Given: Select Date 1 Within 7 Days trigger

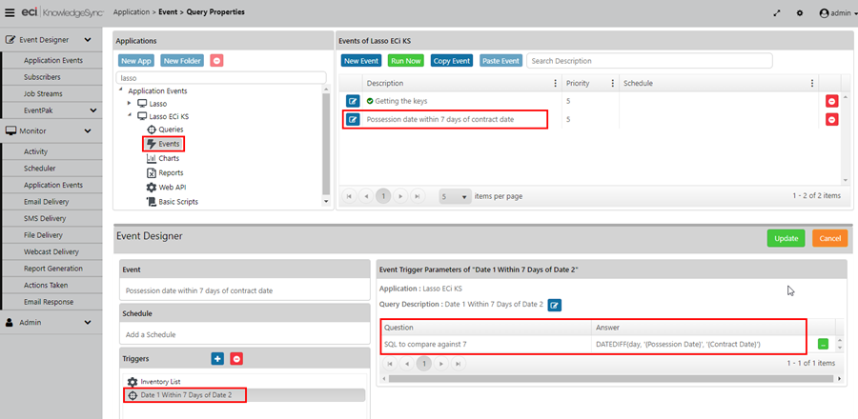Looking at the screenshot, I should click(x=185, y=394).
